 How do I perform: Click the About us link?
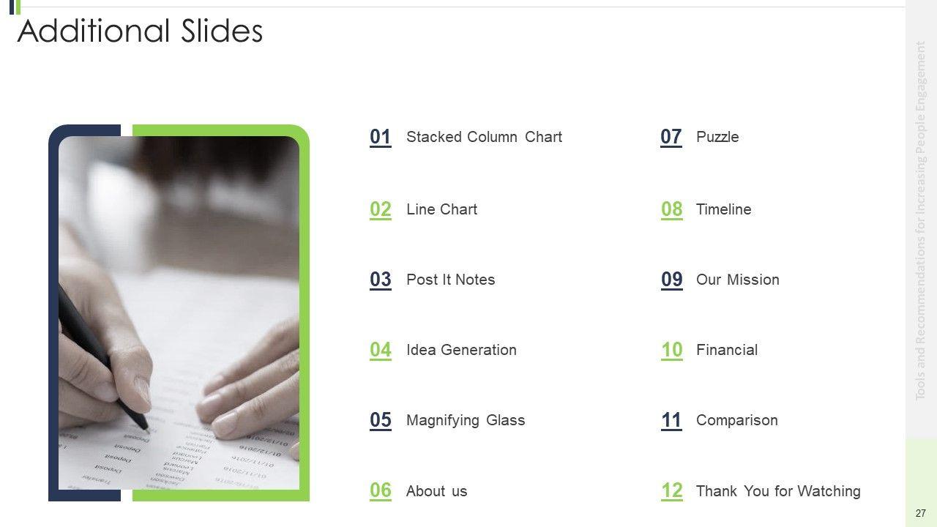(436, 491)
